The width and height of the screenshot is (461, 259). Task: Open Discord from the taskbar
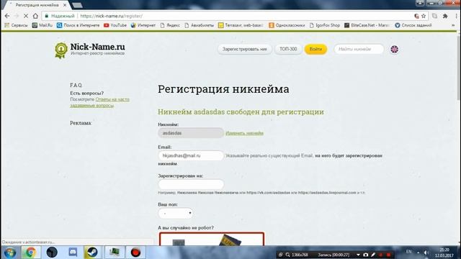tap(73, 253)
